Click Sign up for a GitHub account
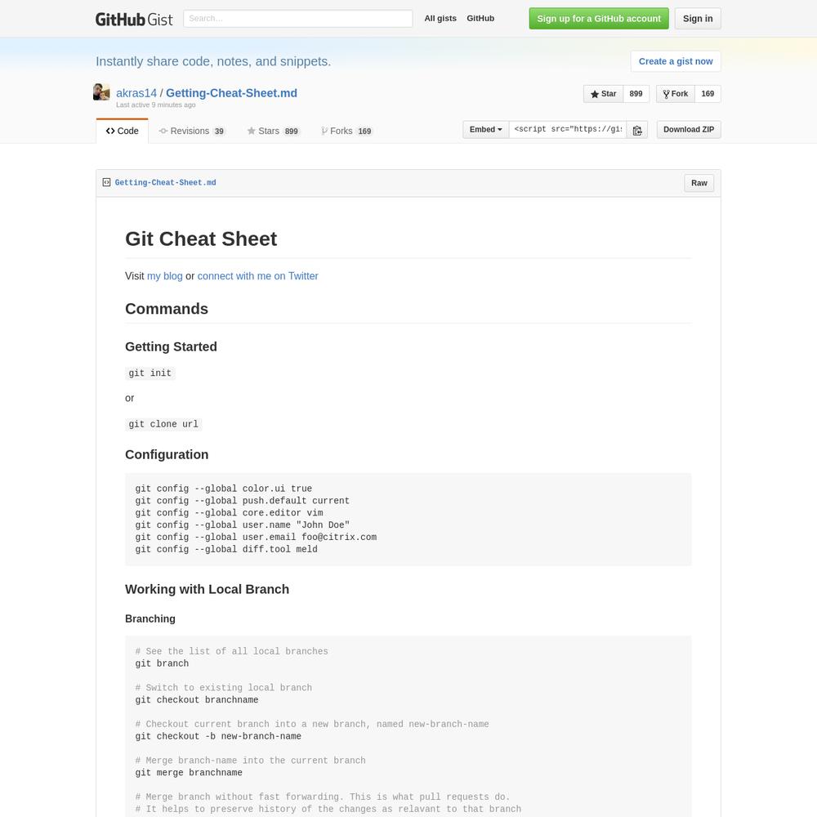Viewport: 817px width, 817px height. [598, 19]
